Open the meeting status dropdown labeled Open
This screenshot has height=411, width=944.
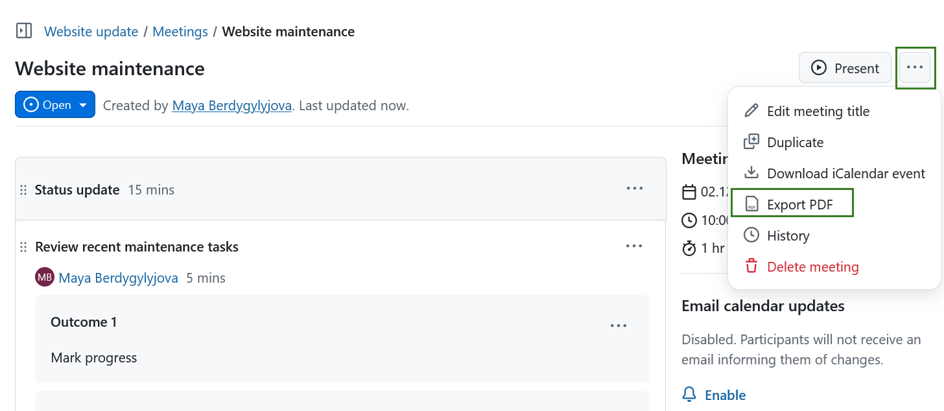pyautogui.click(x=55, y=105)
